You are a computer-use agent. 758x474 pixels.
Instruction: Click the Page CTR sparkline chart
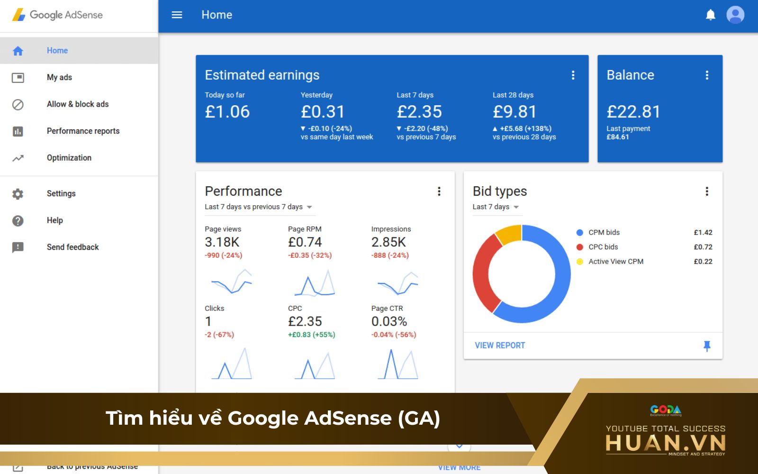point(398,364)
